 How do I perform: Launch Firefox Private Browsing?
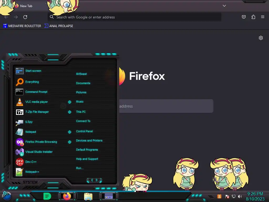(36, 142)
